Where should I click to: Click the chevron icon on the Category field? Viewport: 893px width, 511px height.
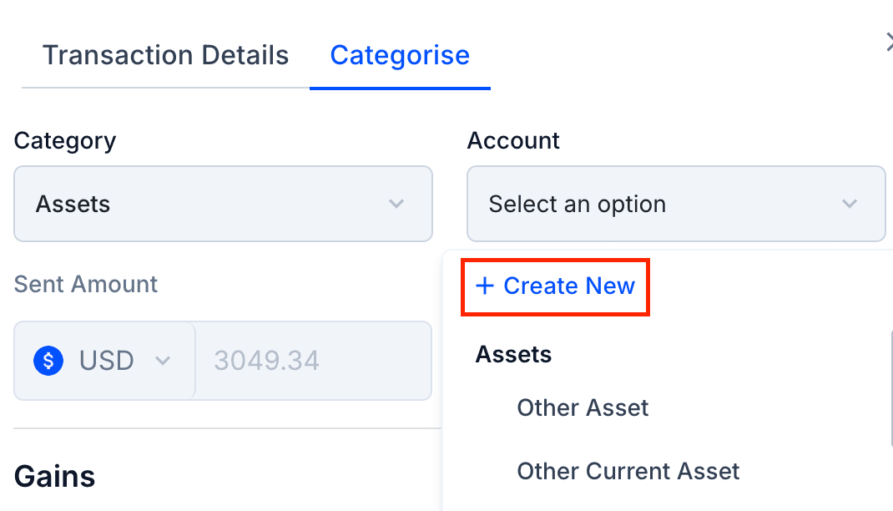click(x=396, y=204)
